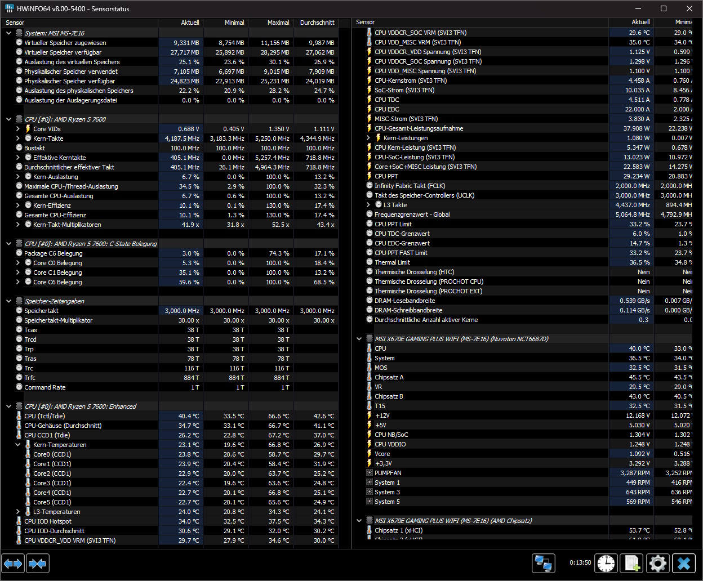Image resolution: width=703 pixels, height=581 pixels.
Task: Open sensor settings gear icon
Action: click(x=657, y=563)
